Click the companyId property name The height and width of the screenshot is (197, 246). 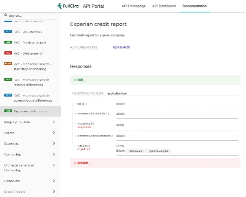86,124
